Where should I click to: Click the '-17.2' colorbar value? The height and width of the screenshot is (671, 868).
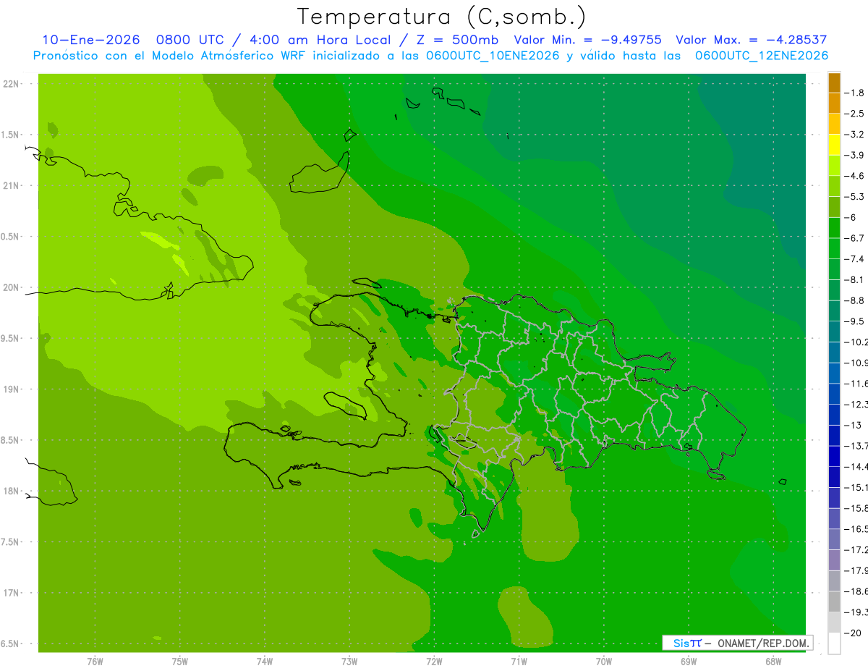pyautogui.click(x=856, y=549)
